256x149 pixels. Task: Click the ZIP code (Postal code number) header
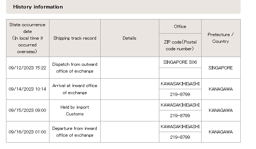pos(180,45)
